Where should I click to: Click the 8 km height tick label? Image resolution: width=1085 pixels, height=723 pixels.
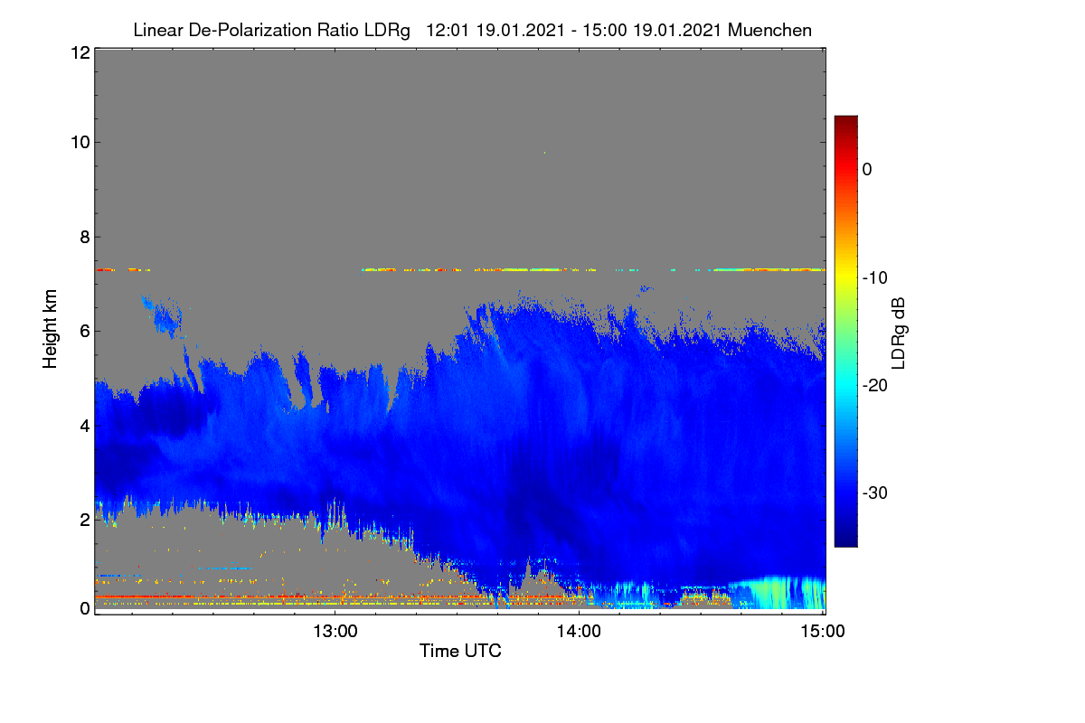click(85, 237)
